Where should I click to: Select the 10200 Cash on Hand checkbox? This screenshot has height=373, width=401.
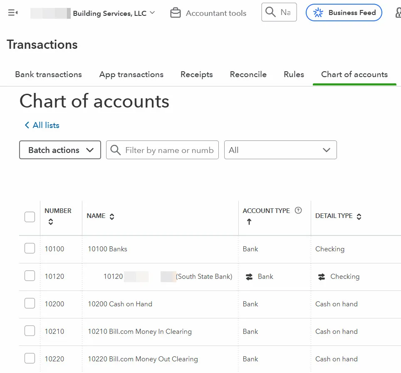pos(30,304)
